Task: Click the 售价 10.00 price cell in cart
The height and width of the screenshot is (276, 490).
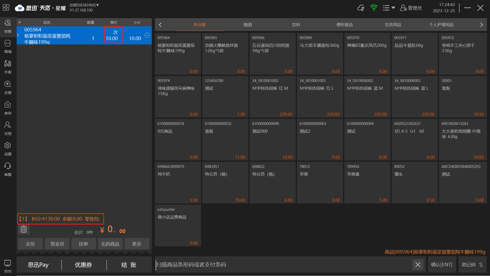Action: (113, 35)
